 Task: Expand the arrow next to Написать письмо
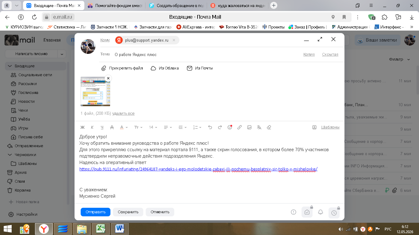[x=62, y=54]
